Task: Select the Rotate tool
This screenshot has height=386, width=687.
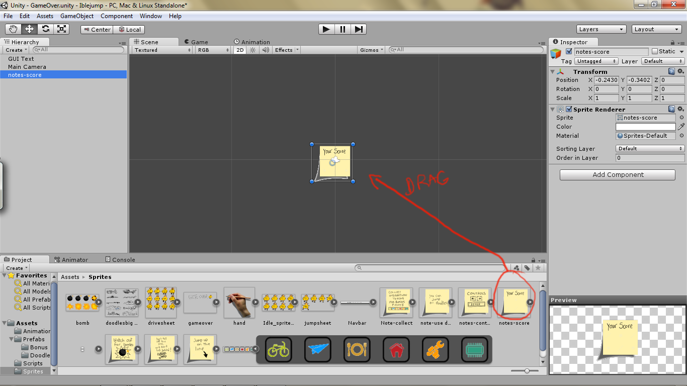Action: pyautogui.click(x=45, y=29)
